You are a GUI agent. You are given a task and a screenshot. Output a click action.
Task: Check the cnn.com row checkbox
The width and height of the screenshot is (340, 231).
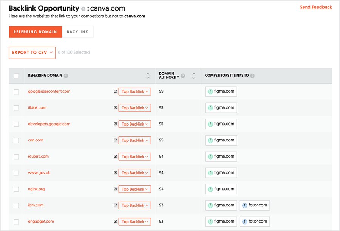(x=16, y=141)
